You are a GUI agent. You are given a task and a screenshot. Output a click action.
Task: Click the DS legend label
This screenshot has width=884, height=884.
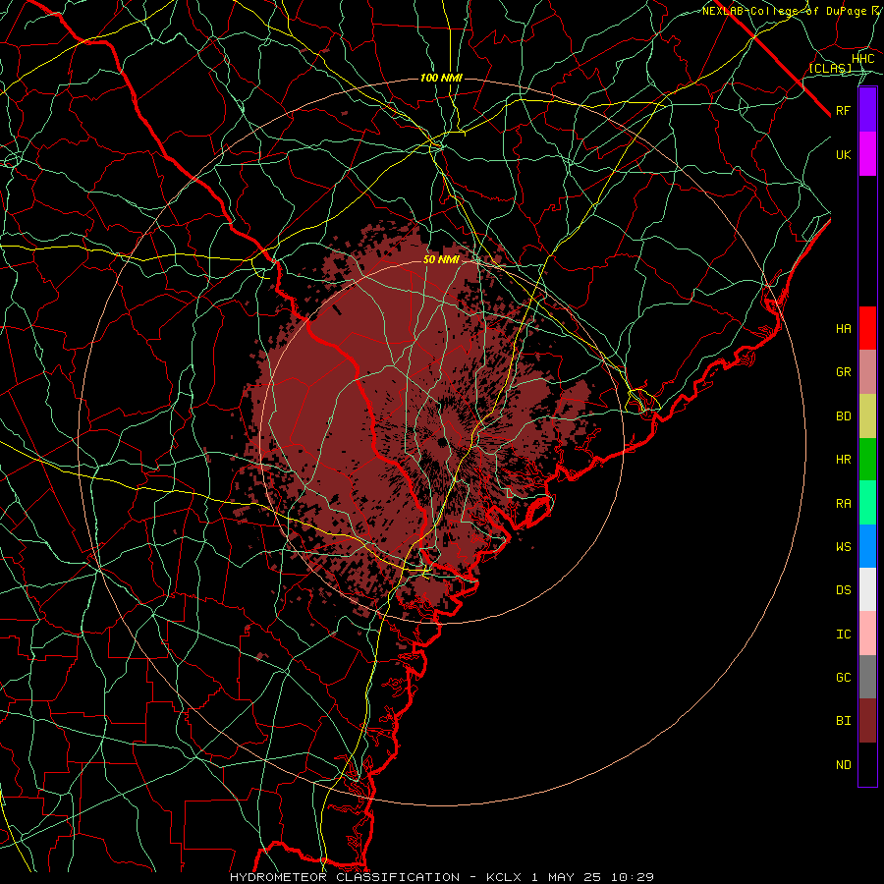coord(843,590)
